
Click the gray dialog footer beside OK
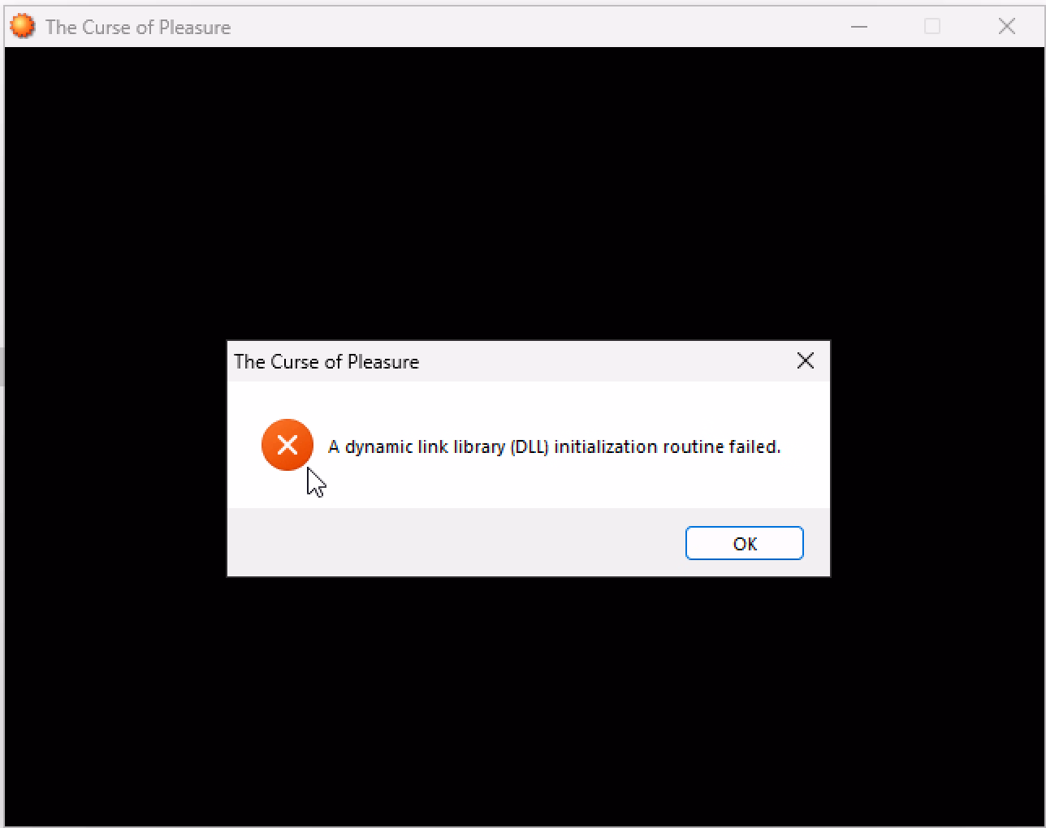click(455, 542)
